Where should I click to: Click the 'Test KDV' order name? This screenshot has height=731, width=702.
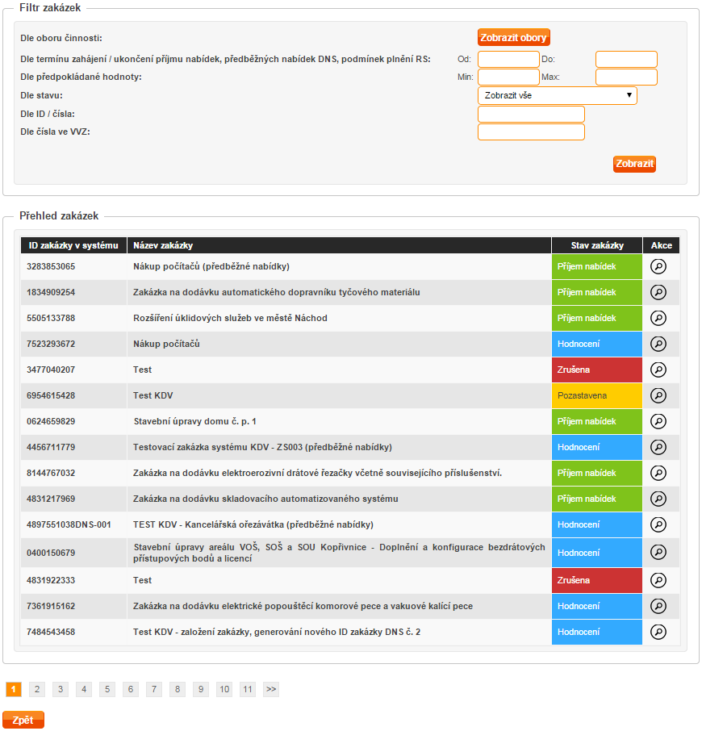click(153, 395)
